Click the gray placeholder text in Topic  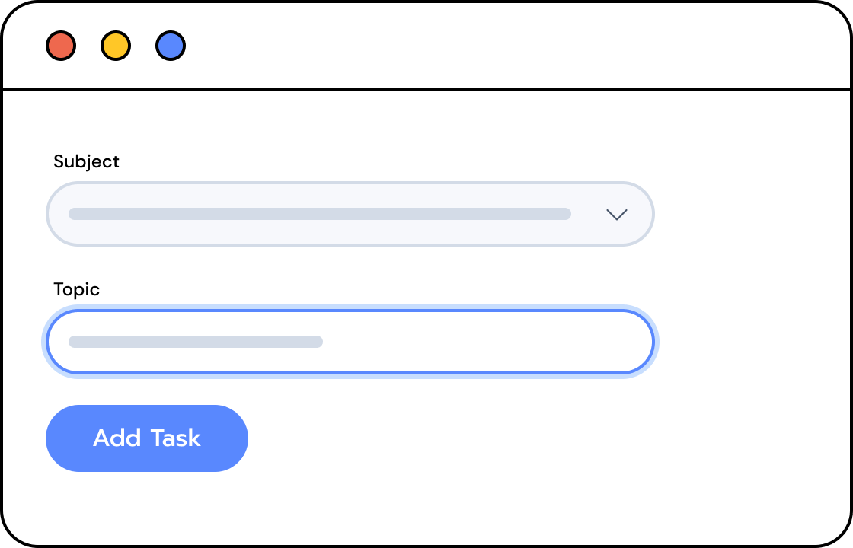point(196,342)
